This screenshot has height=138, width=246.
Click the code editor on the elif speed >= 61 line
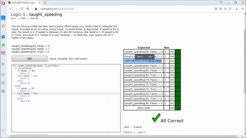click(x=66, y=94)
